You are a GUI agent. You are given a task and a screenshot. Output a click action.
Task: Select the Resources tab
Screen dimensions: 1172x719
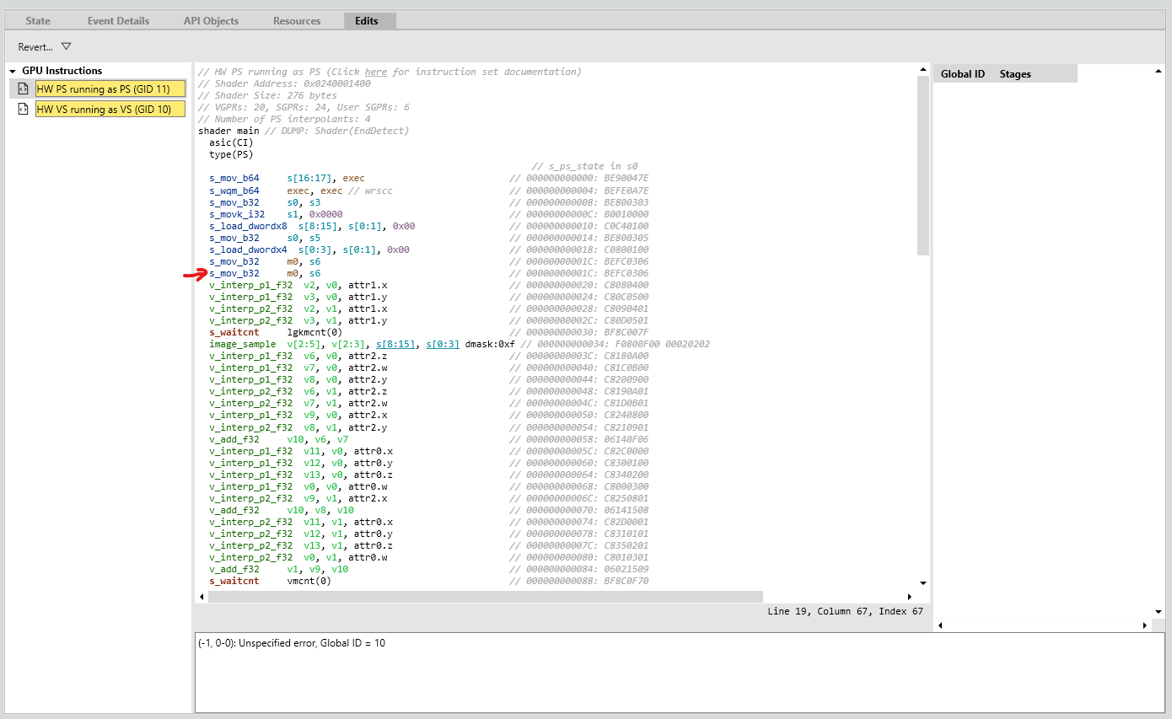point(297,20)
